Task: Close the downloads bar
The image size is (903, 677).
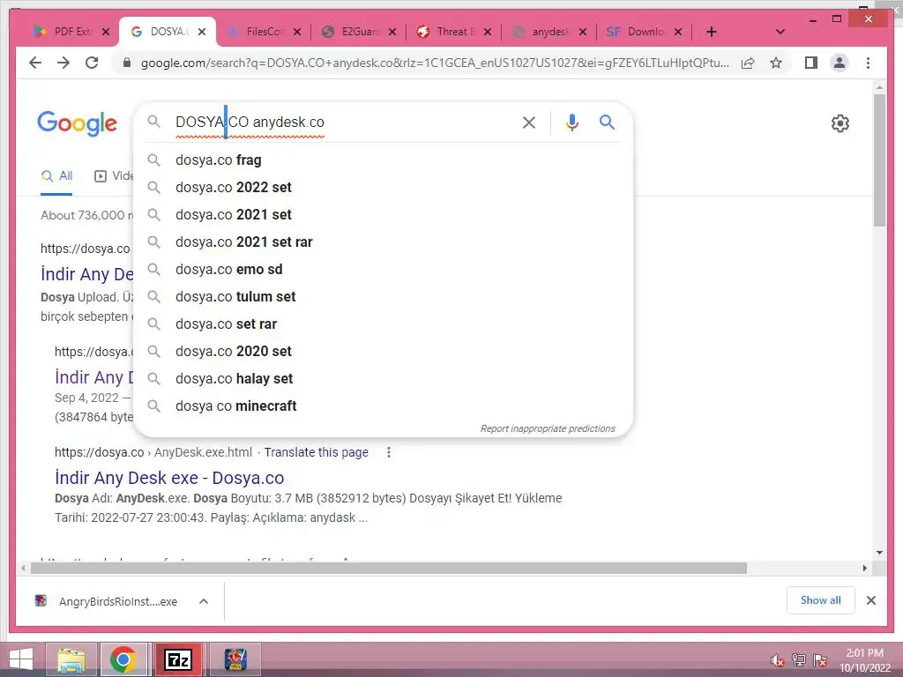Action: point(870,600)
